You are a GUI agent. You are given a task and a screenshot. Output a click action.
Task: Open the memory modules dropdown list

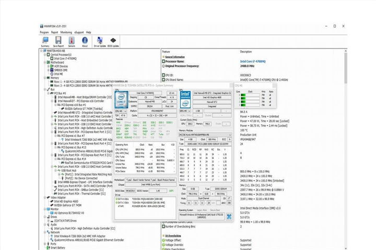click(205, 135)
